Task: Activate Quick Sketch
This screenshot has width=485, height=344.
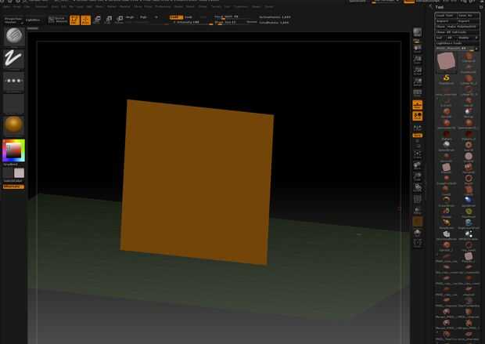Action: pos(58,20)
